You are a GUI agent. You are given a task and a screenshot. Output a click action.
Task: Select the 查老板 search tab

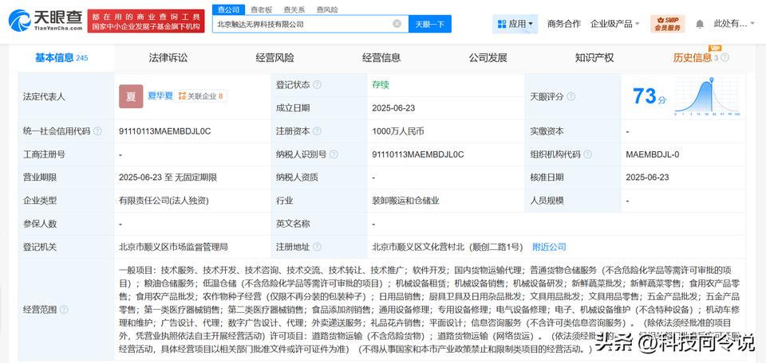coord(261,10)
